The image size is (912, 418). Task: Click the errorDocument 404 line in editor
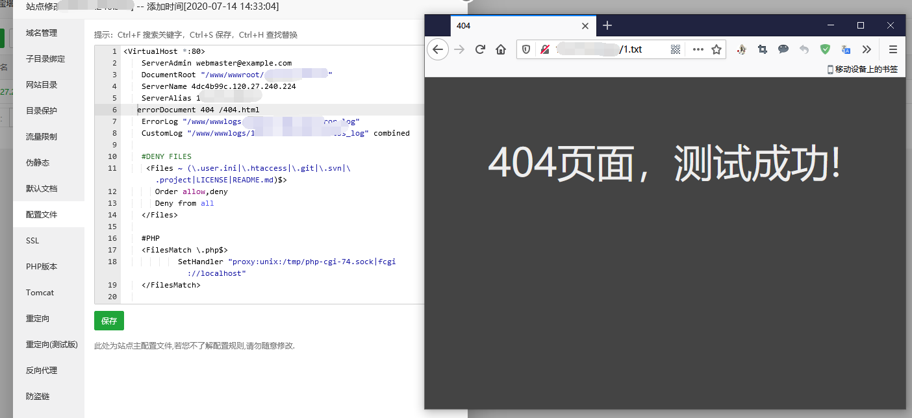point(198,110)
